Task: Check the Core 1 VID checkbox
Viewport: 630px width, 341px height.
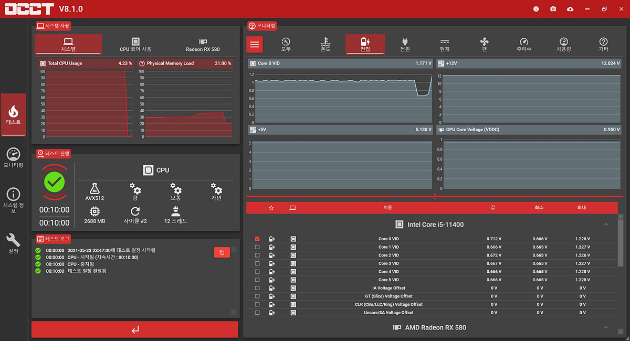Action: coord(257,247)
